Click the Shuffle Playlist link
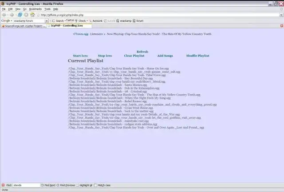Screen dimensions: 284x192 tap(197, 56)
